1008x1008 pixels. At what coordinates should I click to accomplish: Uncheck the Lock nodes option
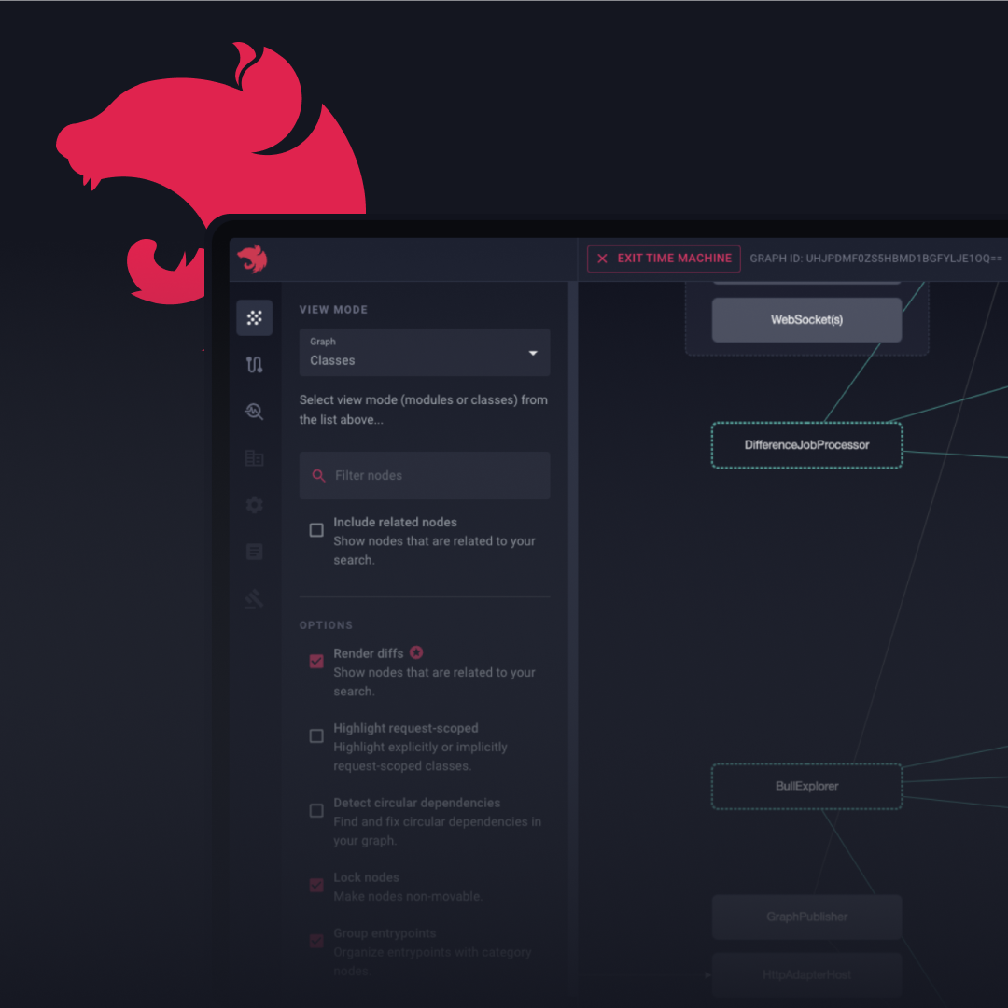[316, 885]
